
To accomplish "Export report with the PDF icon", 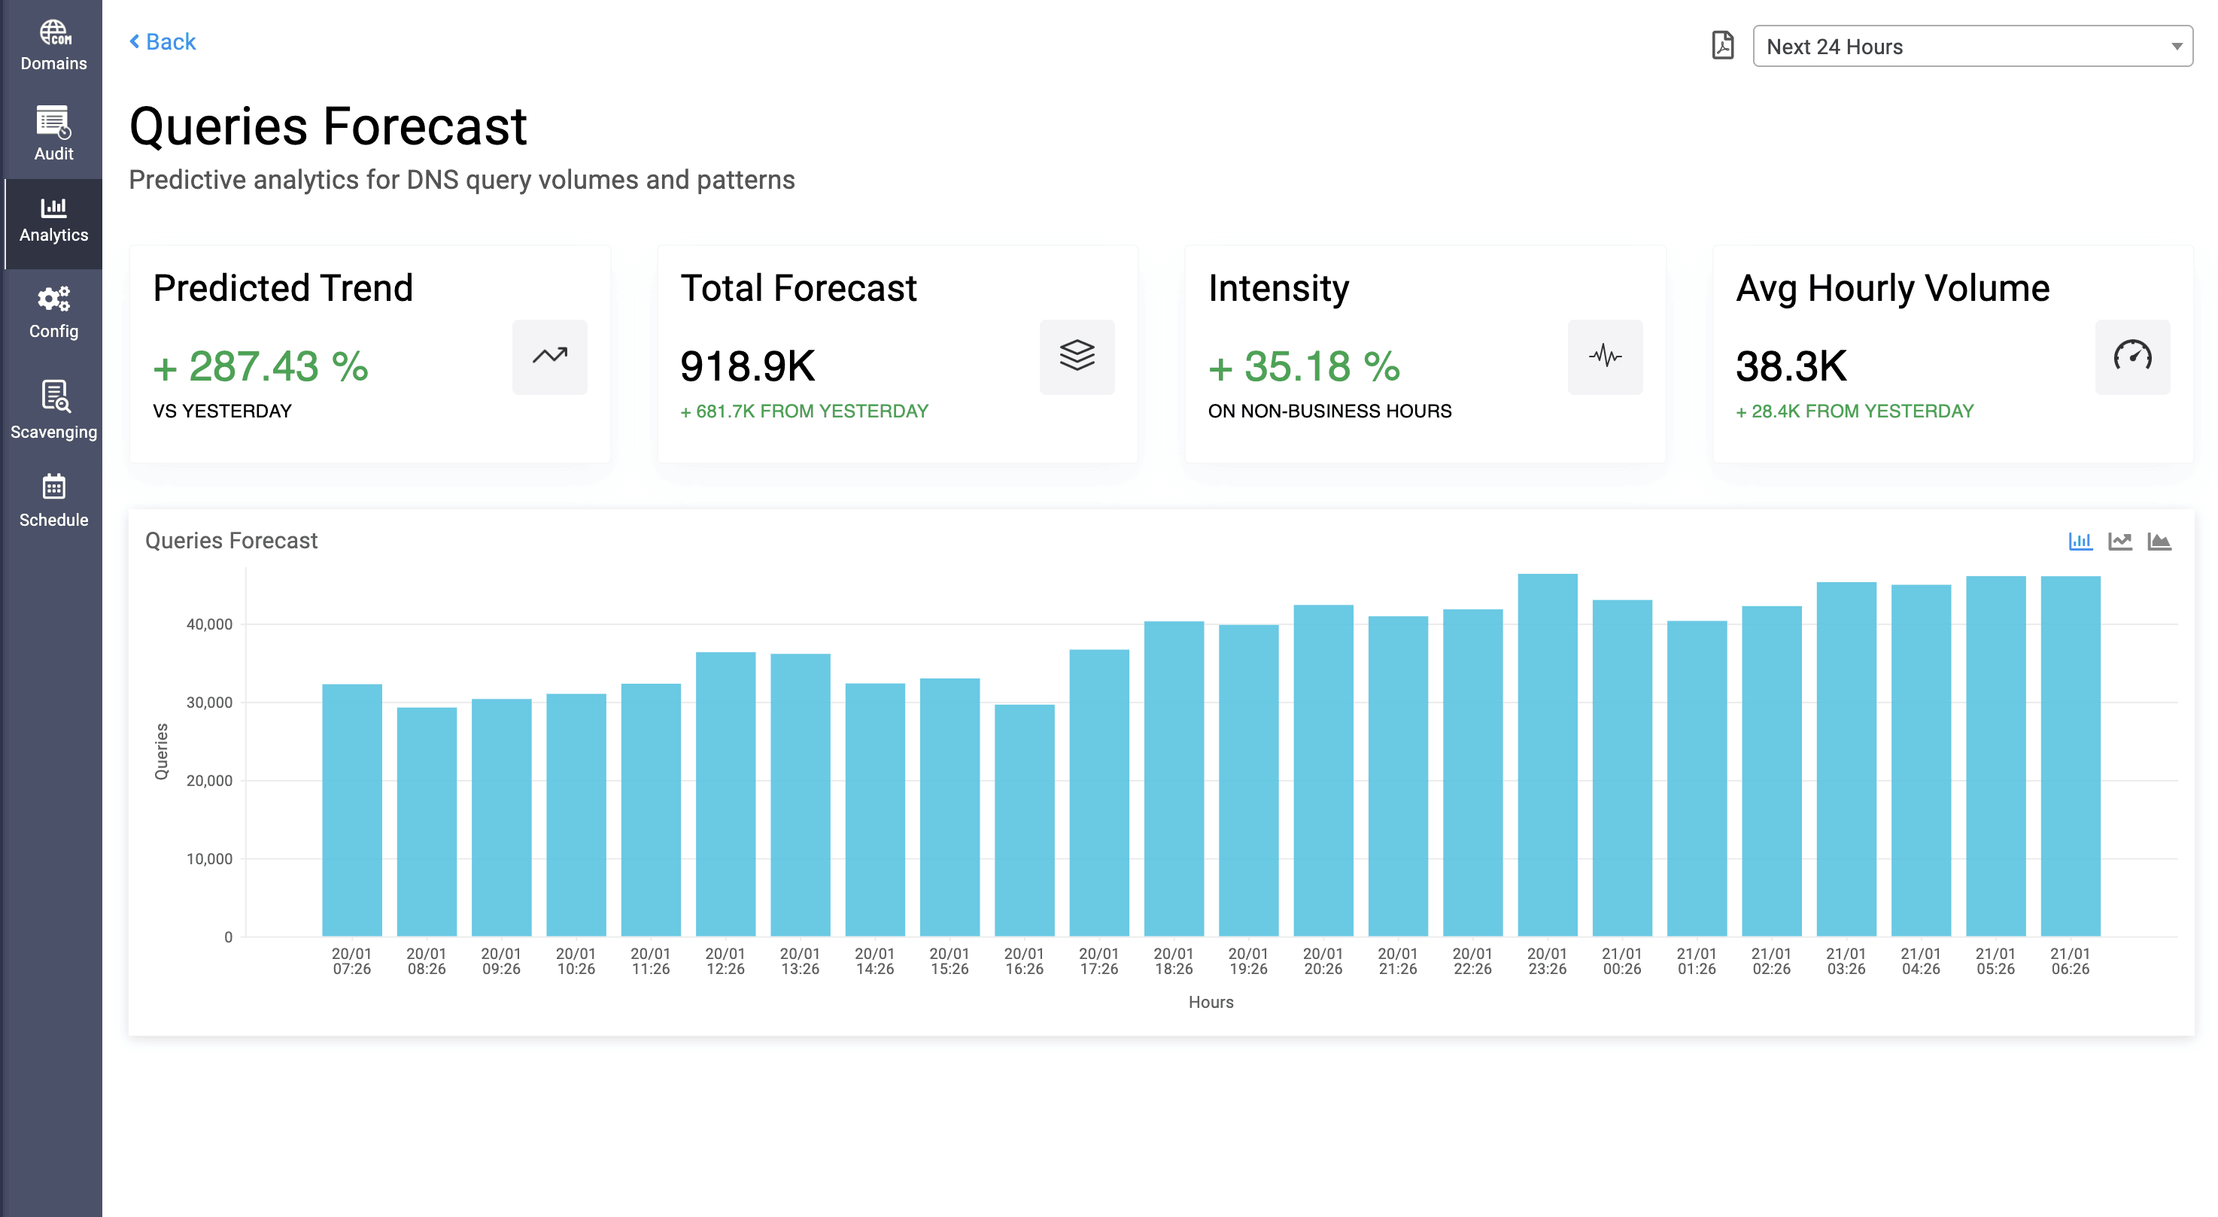I will pos(1722,45).
